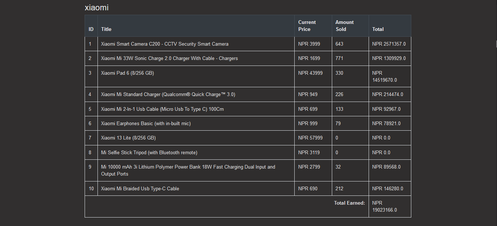The height and width of the screenshot is (226, 497).
Task: Click the xiaomi heading above the table
Action: coord(96,8)
